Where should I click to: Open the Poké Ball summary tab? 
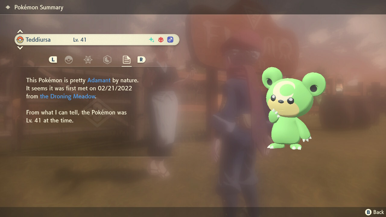[x=69, y=60]
